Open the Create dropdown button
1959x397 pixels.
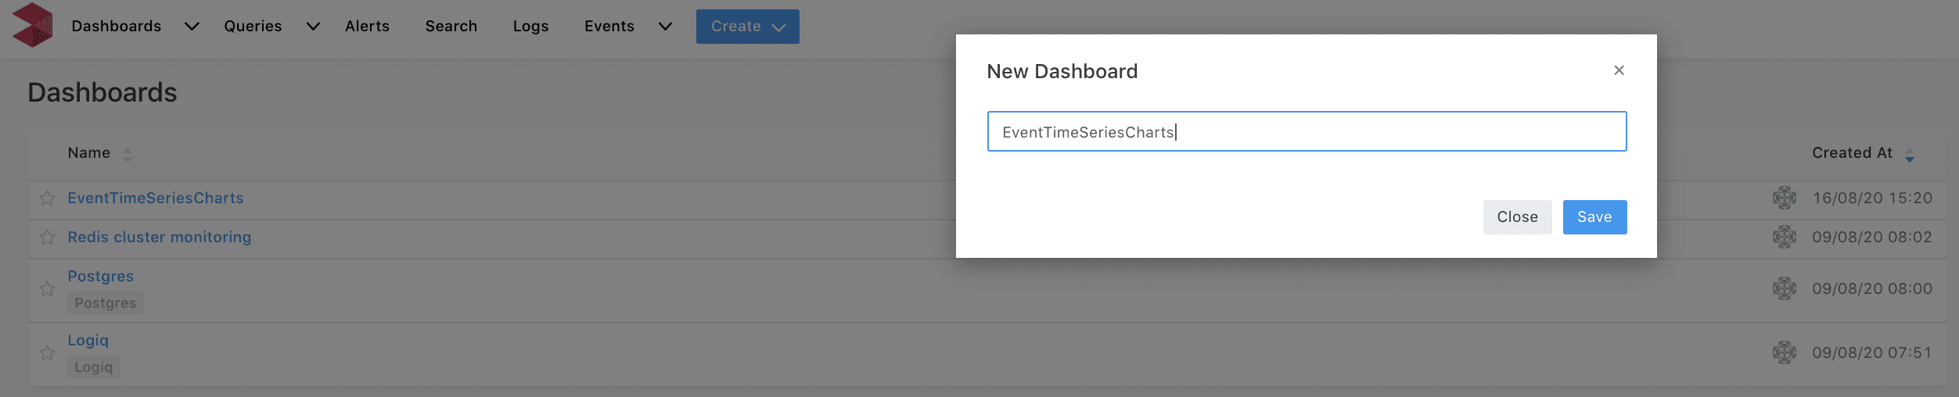coord(747,27)
